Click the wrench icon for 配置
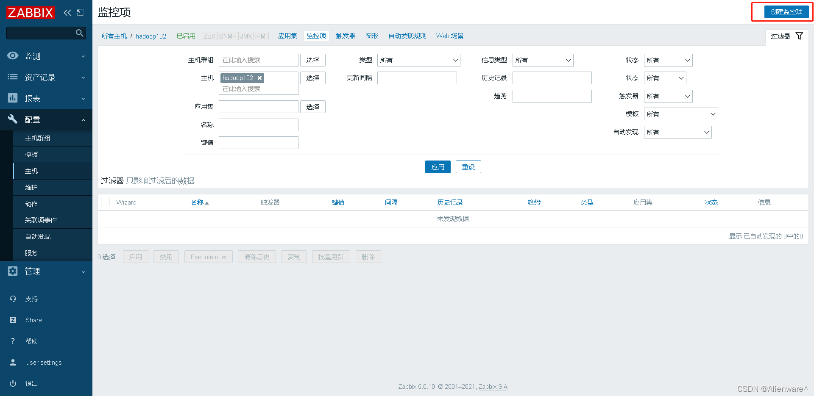Image resolution: width=814 pixels, height=396 pixels. [13, 119]
